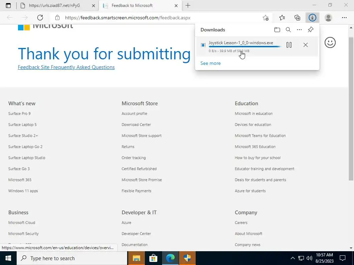Open File Explorer from taskbar
The width and height of the screenshot is (354, 265).
pos(136,258)
